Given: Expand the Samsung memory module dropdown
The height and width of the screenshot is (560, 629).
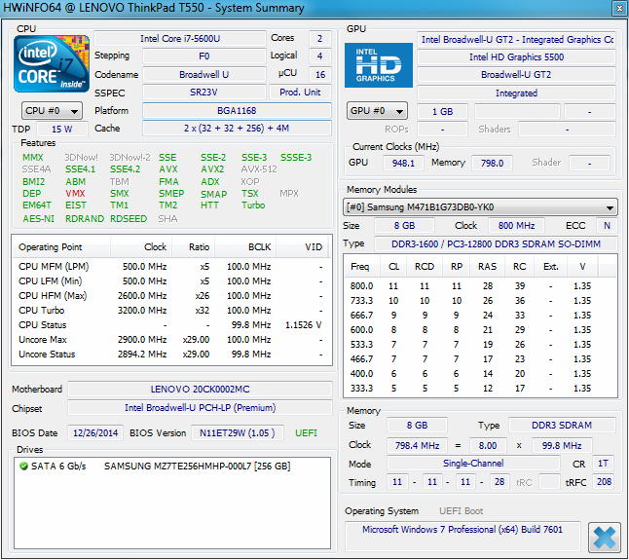Looking at the screenshot, I should [481, 207].
